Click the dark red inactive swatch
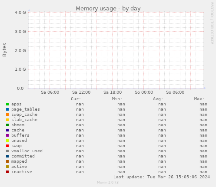 (x=7, y=172)
